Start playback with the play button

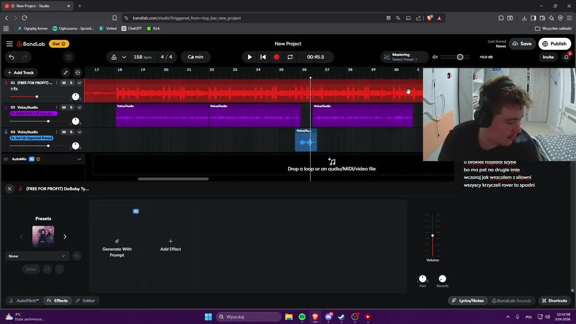coord(249,57)
